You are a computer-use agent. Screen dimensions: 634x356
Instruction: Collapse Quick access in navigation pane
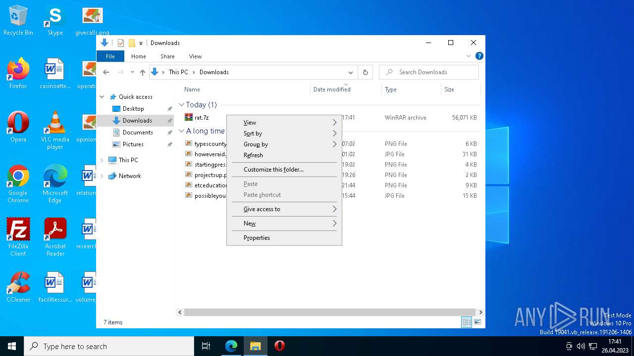[102, 97]
